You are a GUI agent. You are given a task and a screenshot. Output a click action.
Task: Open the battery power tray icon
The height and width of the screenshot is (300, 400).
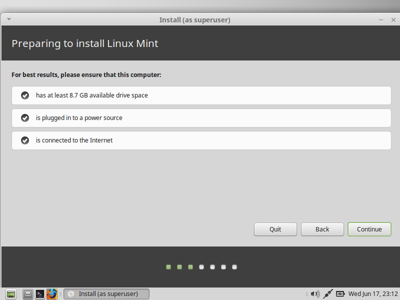pos(340,294)
